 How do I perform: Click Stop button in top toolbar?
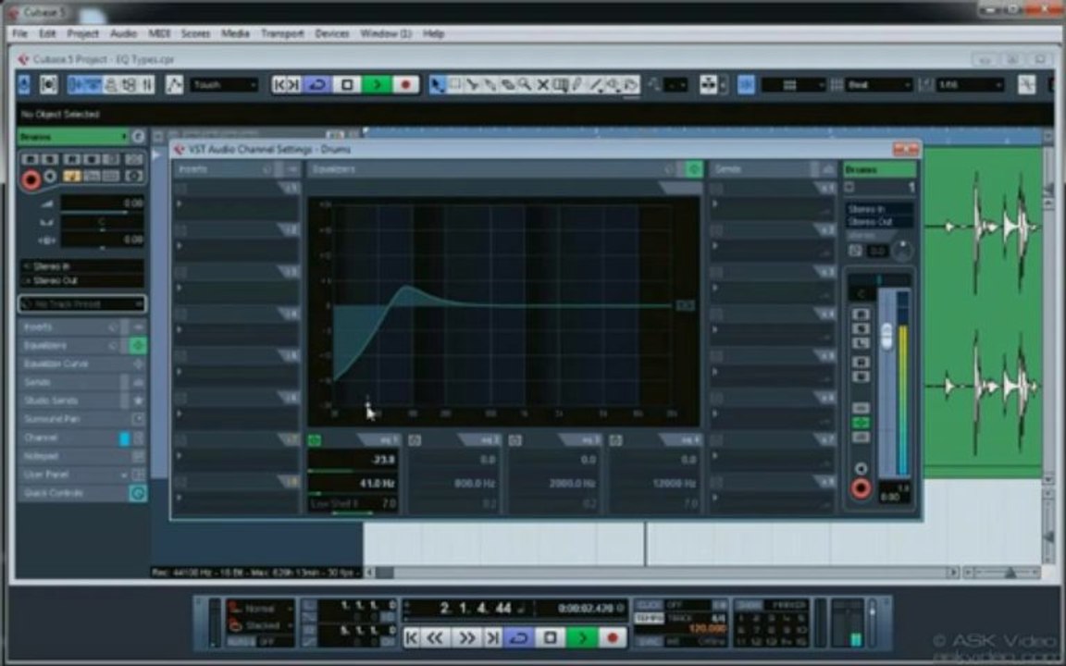347,84
